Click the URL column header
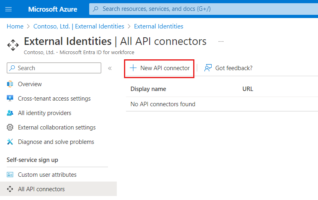 coord(248,89)
